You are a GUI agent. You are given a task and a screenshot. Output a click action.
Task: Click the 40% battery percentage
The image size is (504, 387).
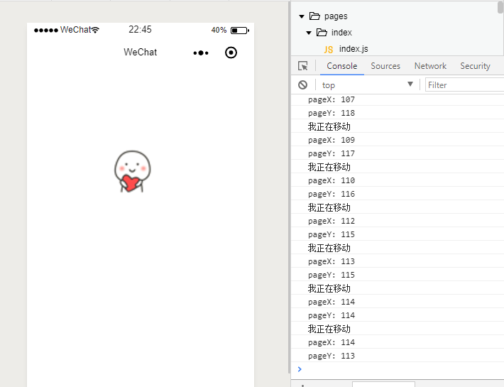pos(219,31)
